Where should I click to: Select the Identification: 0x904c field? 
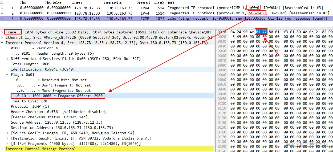pos(43,69)
